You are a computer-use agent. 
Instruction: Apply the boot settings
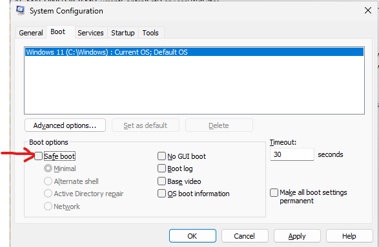(x=297, y=236)
